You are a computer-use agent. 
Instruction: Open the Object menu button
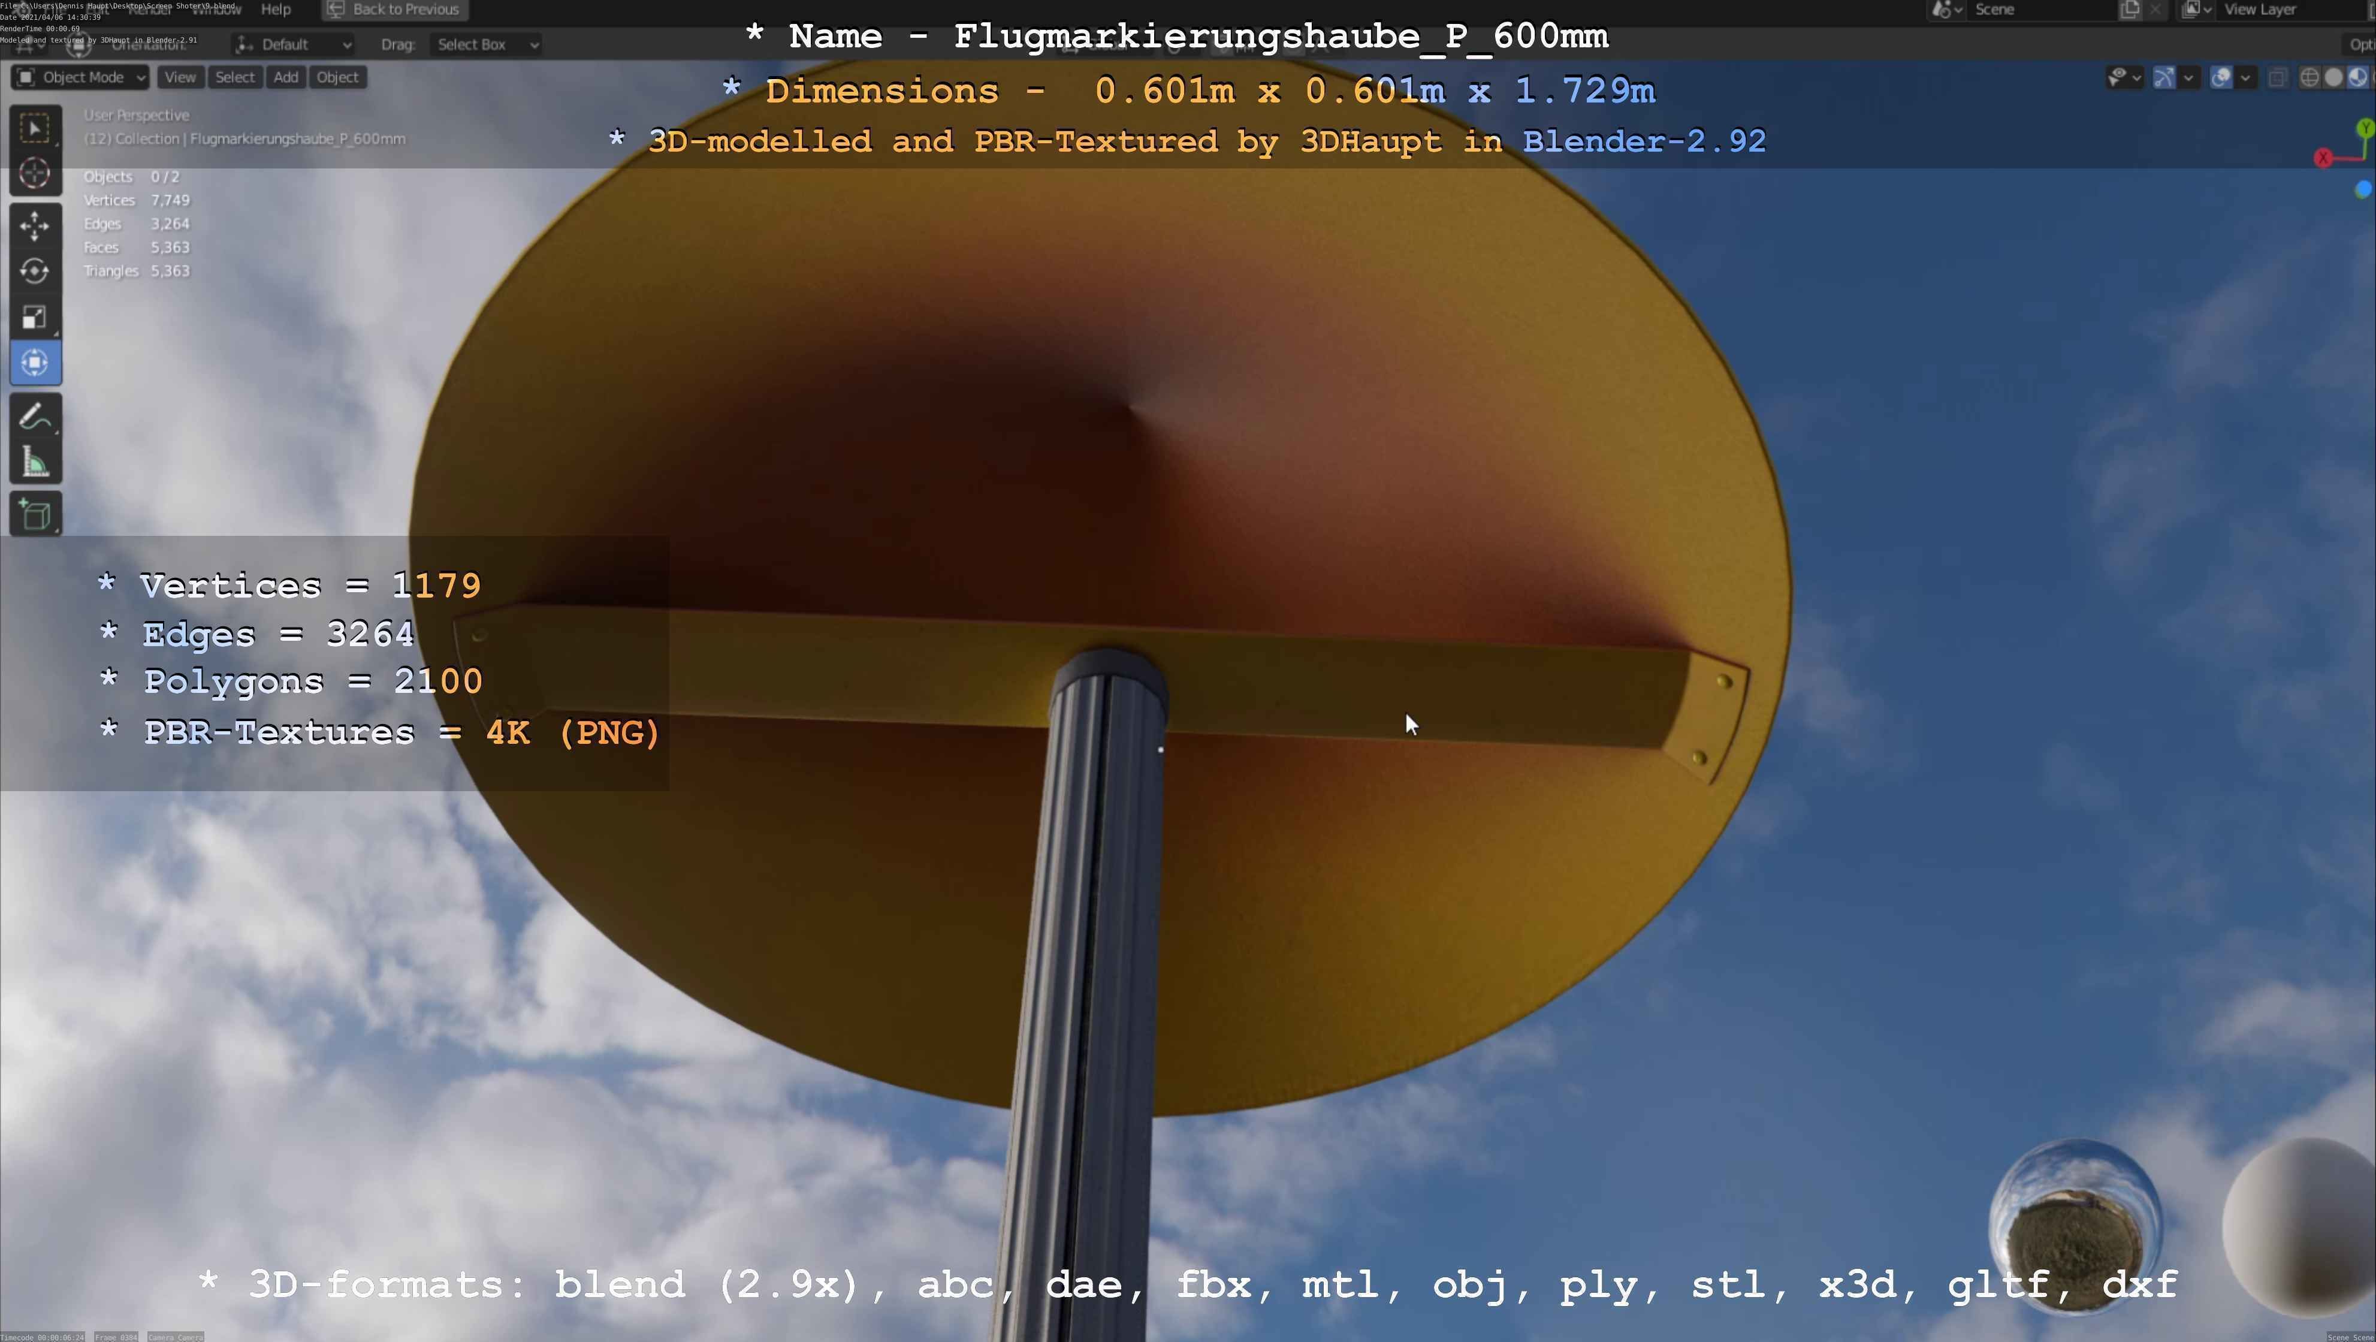tap(337, 77)
